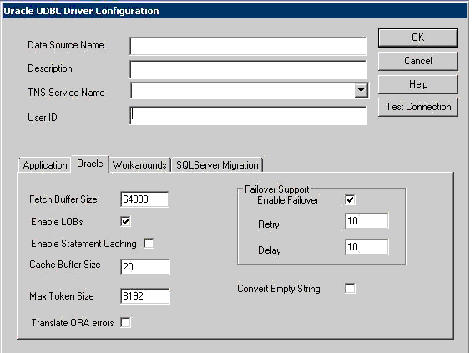Click the User ID input field
The width and height of the screenshot is (475, 353).
(x=248, y=115)
